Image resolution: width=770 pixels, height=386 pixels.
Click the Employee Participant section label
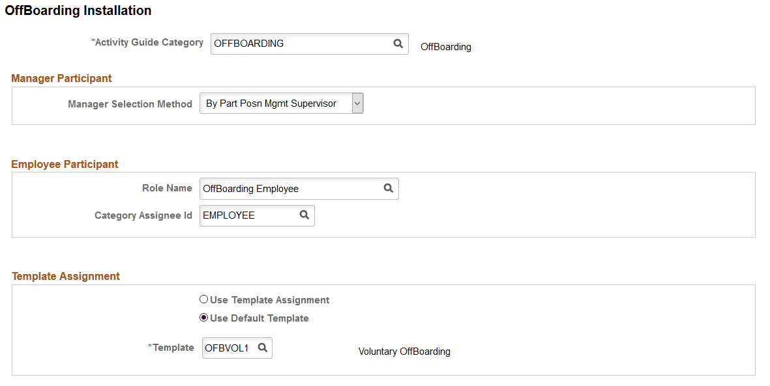click(65, 164)
